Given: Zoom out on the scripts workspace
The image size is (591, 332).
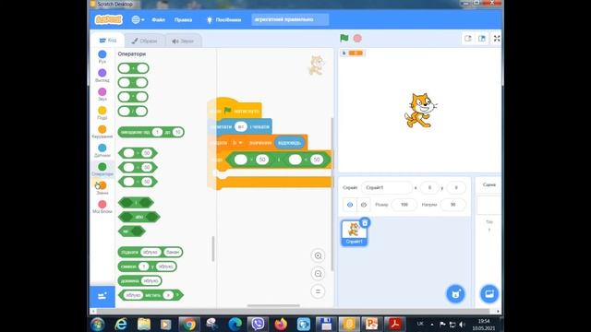Looking at the screenshot, I should (x=318, y=274).
